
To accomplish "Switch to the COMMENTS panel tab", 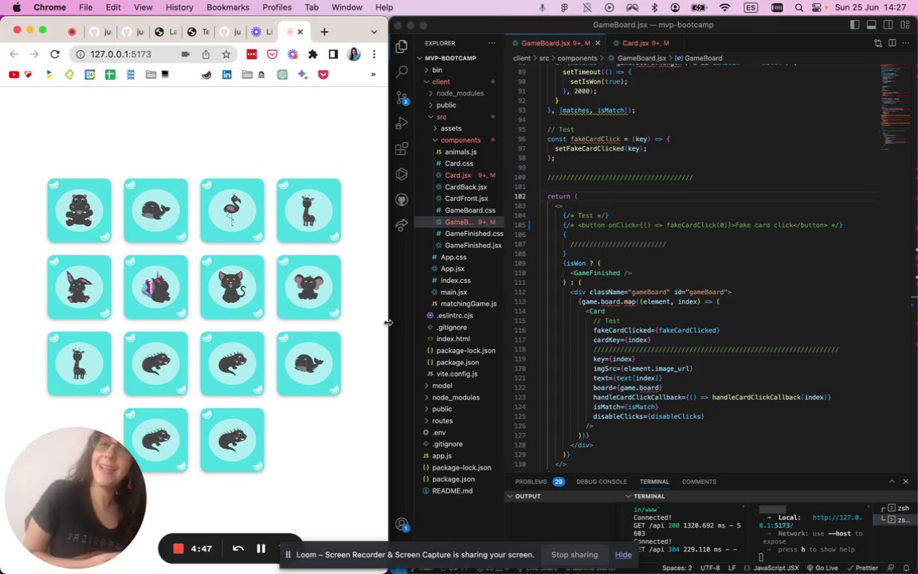I will pos(698,482).
